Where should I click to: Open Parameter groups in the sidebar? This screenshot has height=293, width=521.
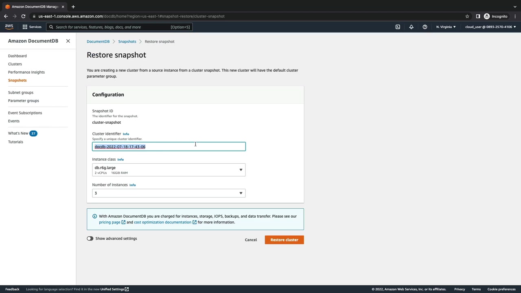click(x=24, y=101)
